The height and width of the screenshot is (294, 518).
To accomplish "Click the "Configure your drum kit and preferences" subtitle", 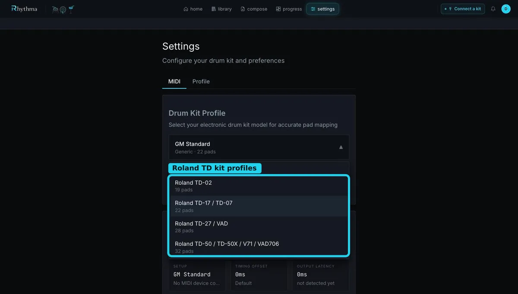I will [223, 61].
